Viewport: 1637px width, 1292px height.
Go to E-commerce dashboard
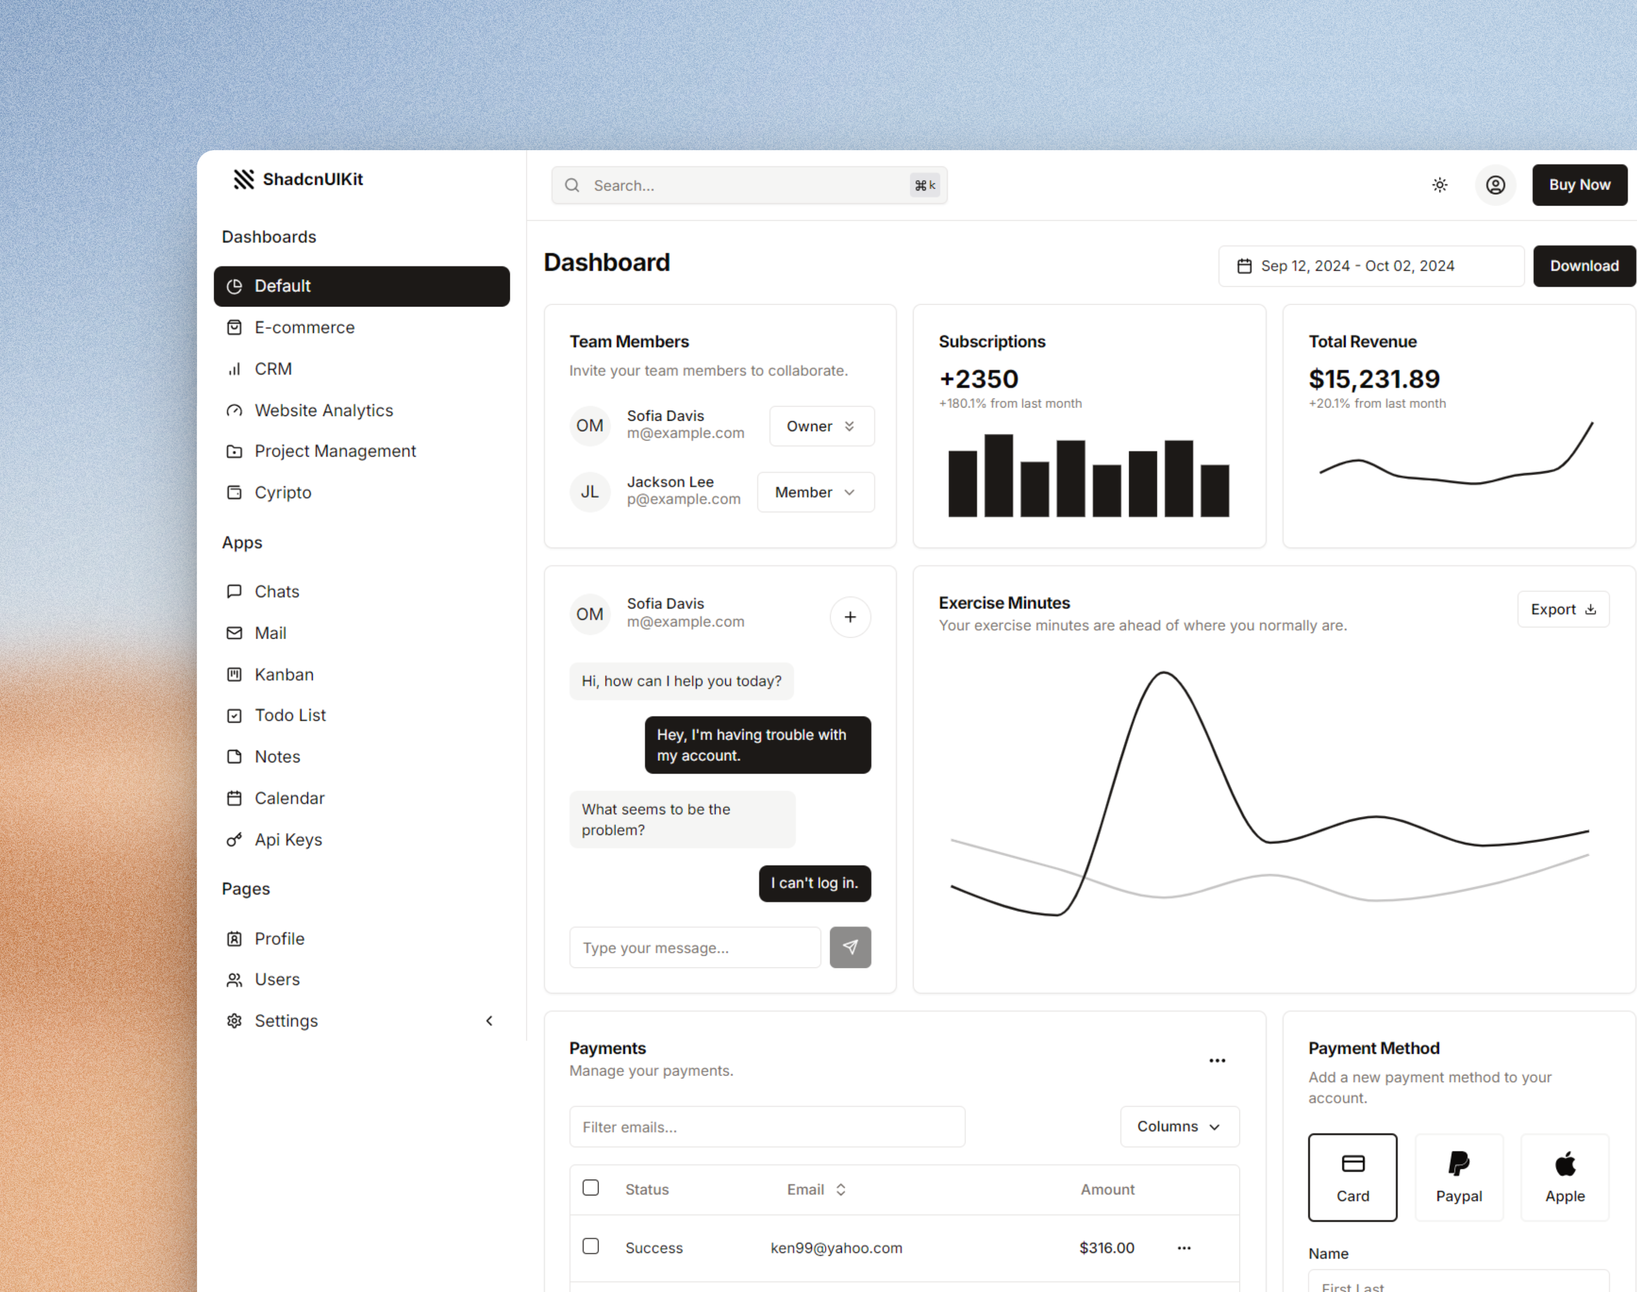coord(362,327)
